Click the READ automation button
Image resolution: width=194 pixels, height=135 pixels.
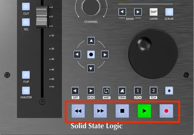pos(91,91)
